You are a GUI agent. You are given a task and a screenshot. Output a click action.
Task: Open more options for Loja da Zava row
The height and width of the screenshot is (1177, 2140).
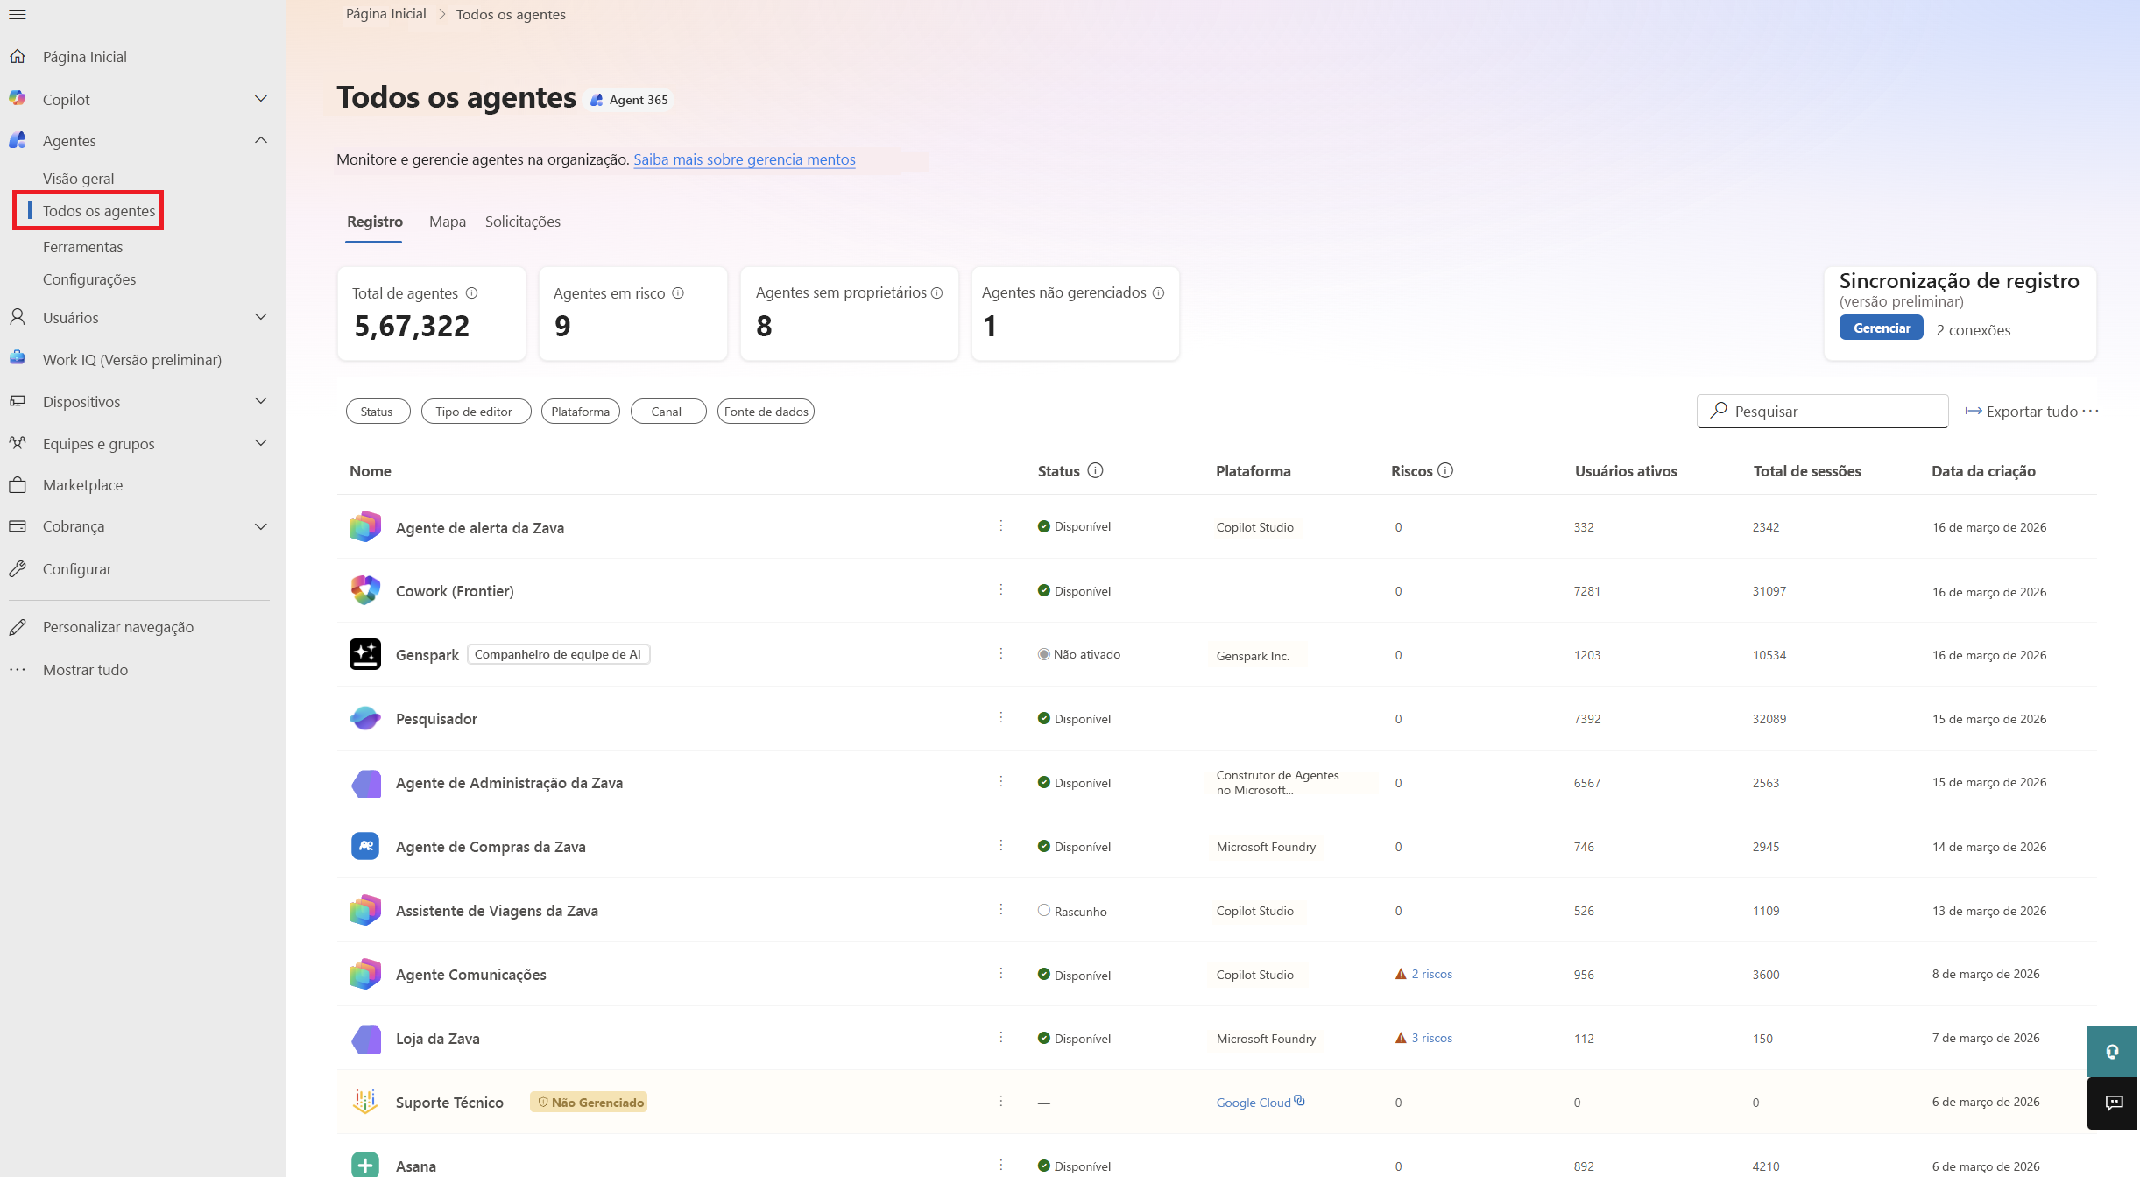tap(1001, 1037)
